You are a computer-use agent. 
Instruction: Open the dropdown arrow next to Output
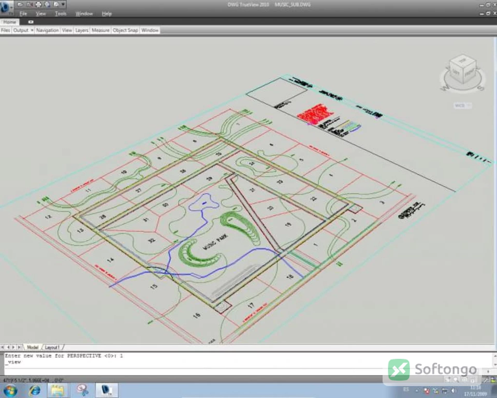32,30
